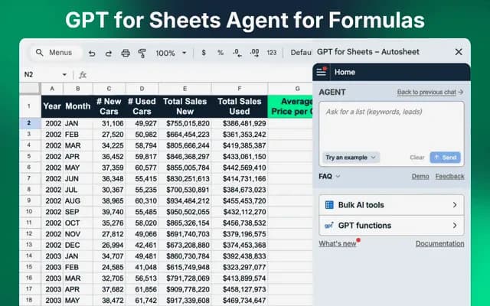Click cell with value $323,297,077
The height and width of the screenshot is (306, 490).
[240, 267]
